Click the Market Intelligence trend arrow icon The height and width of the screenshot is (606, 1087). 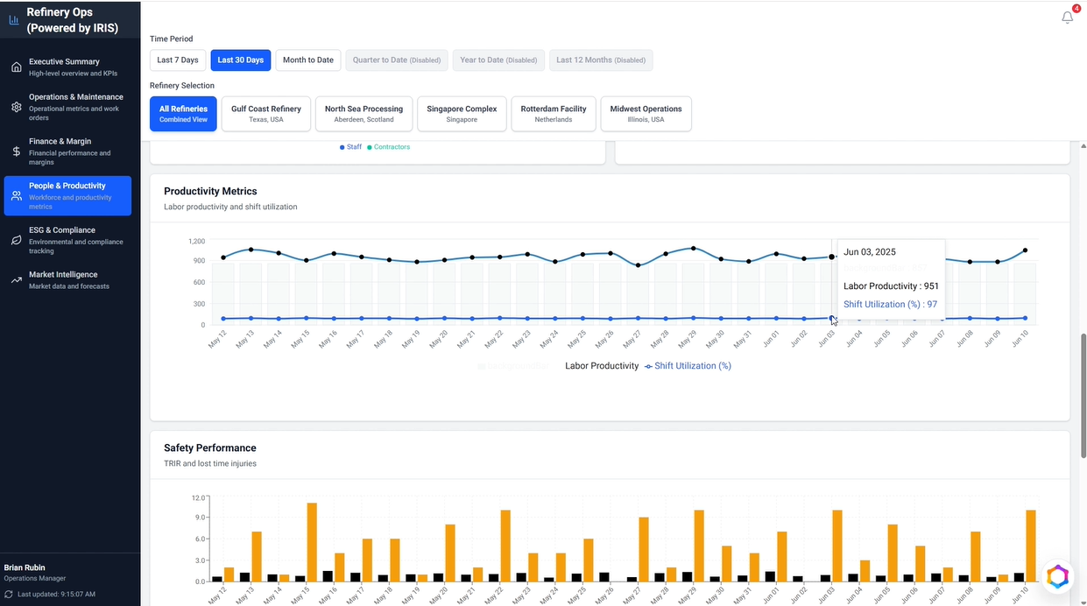[x=16, y=280]
